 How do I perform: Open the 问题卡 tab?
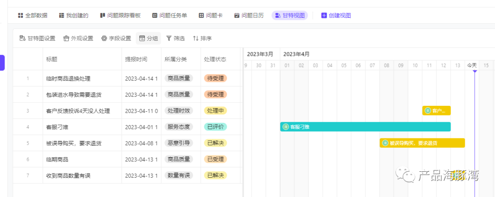[210, 16]
